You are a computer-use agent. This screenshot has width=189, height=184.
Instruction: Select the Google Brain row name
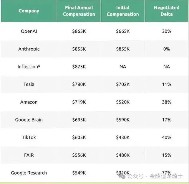[29, 120]
